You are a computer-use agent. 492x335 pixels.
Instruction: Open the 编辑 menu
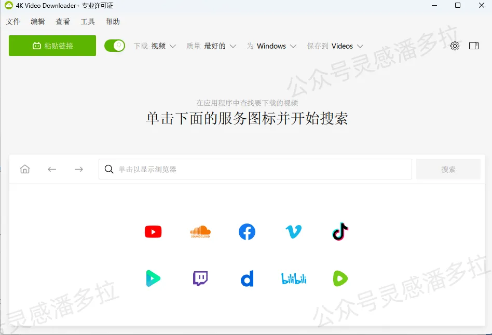(38, 22)
